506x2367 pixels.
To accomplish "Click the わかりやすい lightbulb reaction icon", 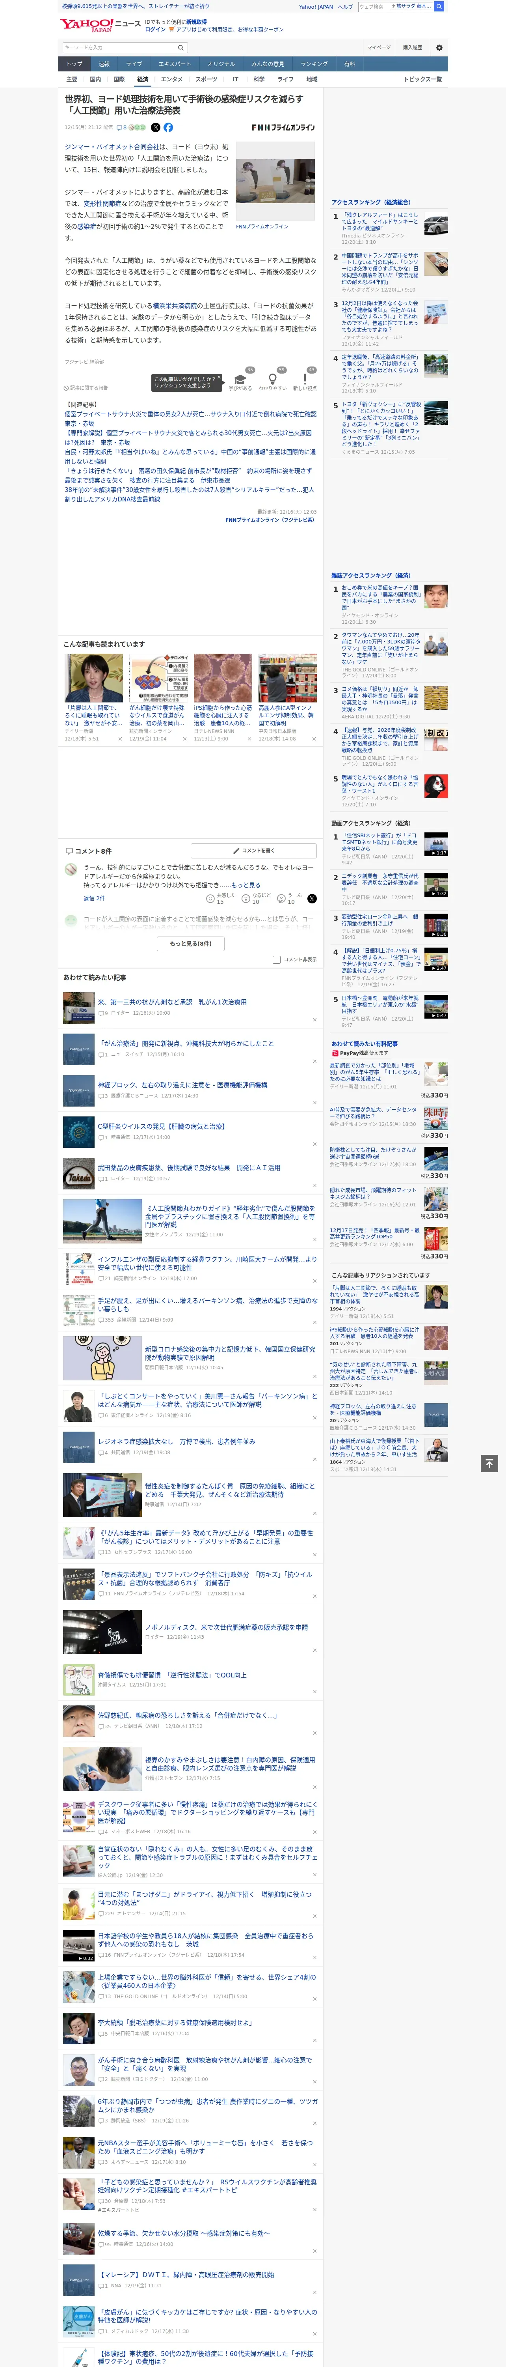I will [x=272, y=379].
